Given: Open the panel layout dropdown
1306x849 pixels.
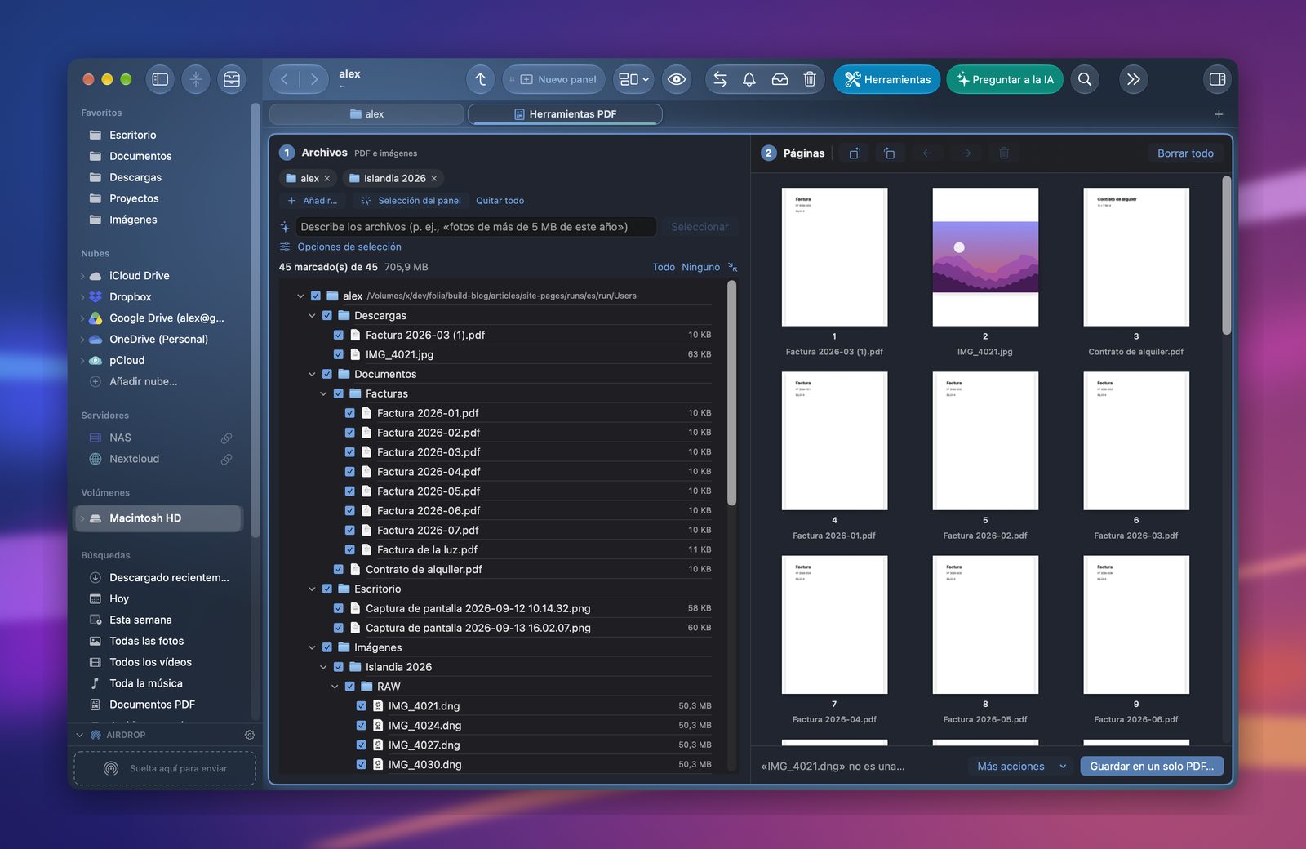Looking at the screenshot, I should [633, 79].
